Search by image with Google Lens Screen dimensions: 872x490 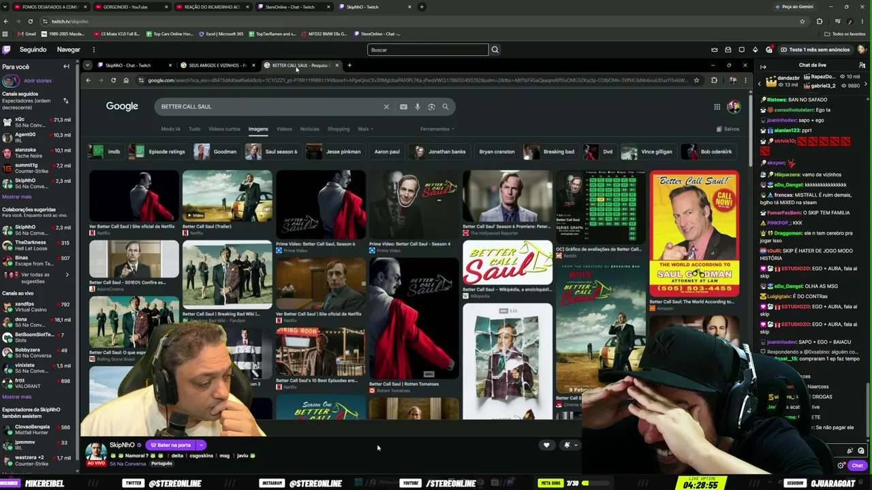tap(431, 107)
